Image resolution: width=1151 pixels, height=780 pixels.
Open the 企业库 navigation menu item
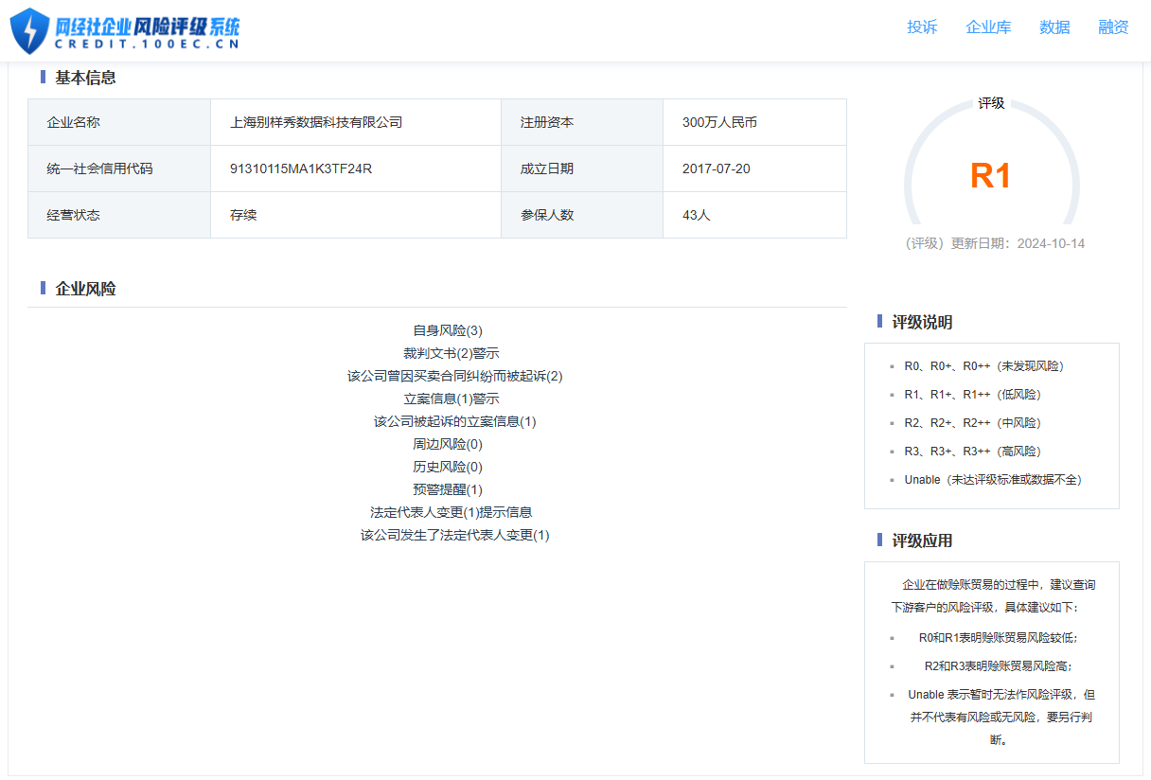click(988, 27)
